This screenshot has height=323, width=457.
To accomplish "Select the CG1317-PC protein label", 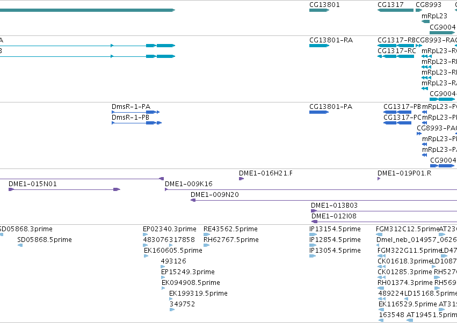I will click(403, 118).
